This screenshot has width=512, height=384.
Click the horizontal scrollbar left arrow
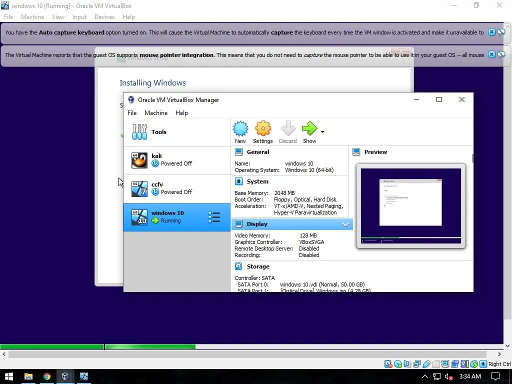[x=4, y=354]
